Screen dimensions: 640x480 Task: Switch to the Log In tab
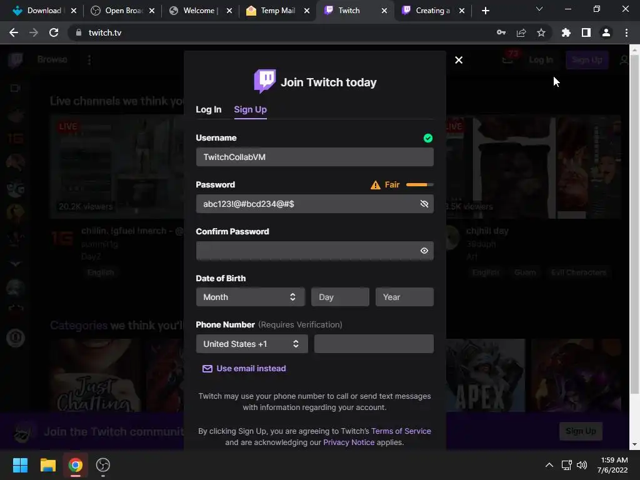pyautogui.click(x=208, y=109)
